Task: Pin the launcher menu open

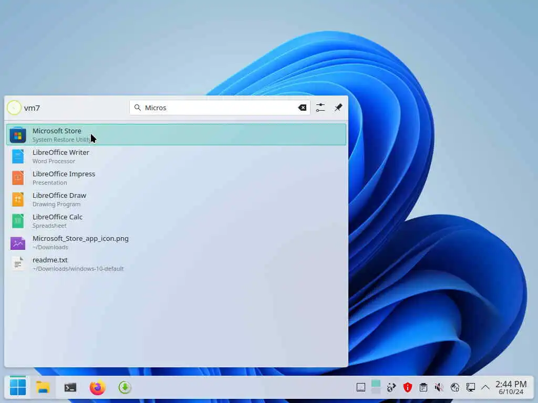Action: point(338,108)
